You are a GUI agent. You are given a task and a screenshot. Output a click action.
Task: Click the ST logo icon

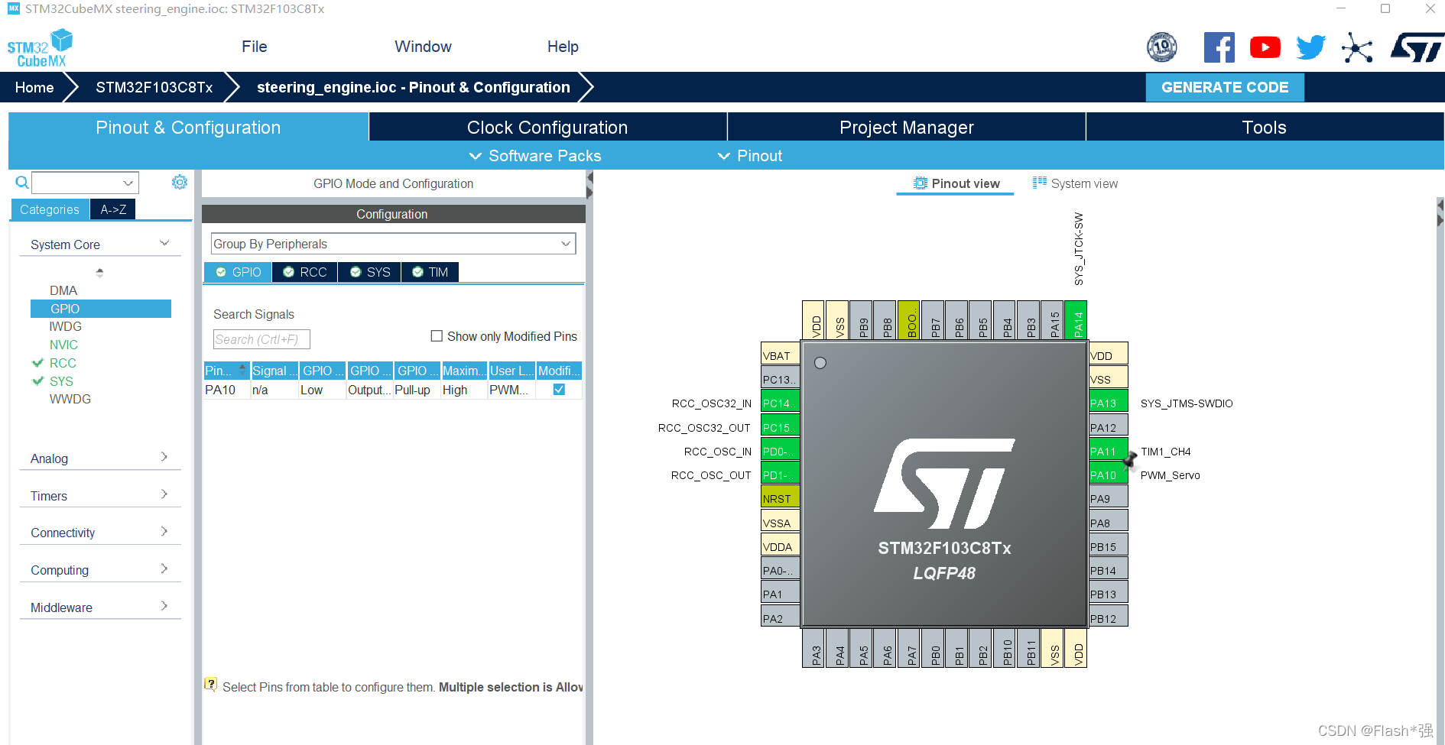(1417, 47)
